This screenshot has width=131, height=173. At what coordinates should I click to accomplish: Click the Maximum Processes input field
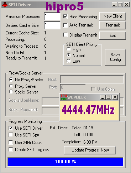[x=52, y=16]
